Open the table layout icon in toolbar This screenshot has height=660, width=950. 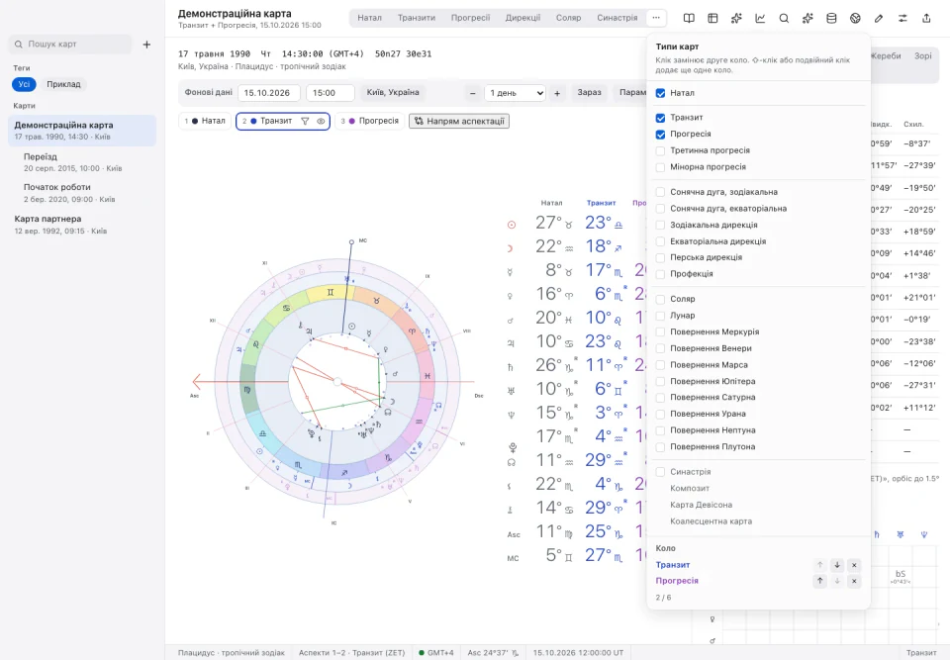pos(712,18)
